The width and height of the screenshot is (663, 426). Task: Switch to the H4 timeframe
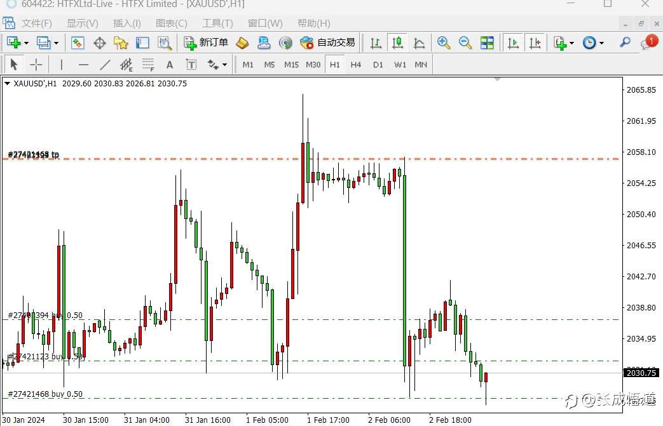[355, 65]
